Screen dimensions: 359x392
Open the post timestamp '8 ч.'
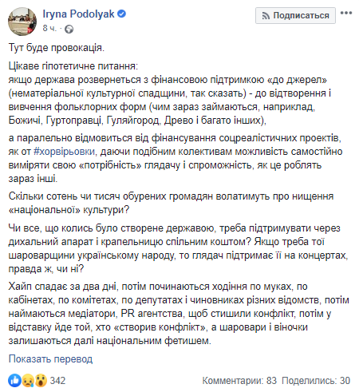point(49,28)
